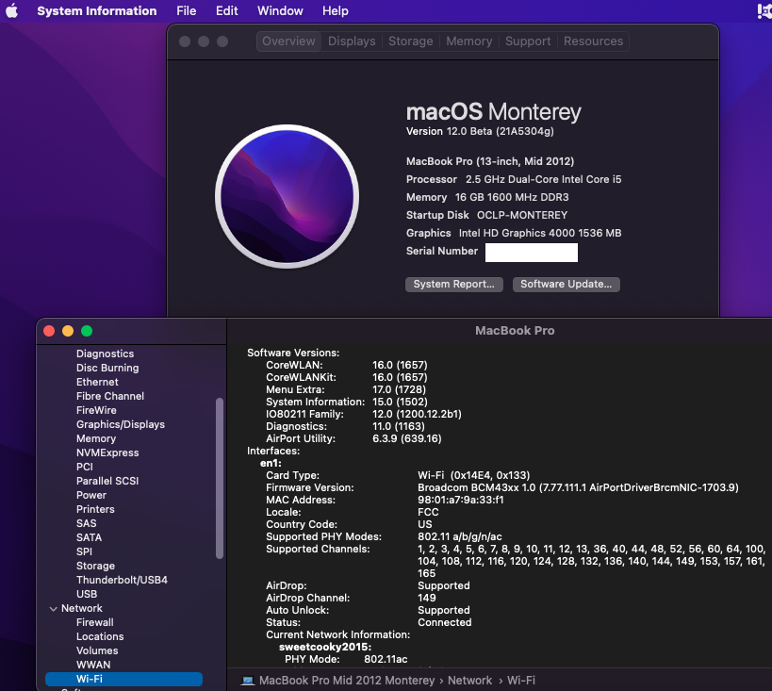The width and height of the screenshot is (772, 691).
Task: Select Memory in the report sidebar
Action: coord(96,439)
